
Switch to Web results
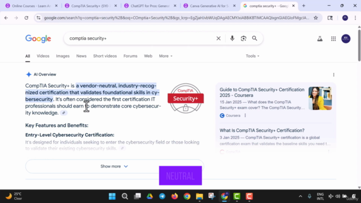(x=148, y=56)
